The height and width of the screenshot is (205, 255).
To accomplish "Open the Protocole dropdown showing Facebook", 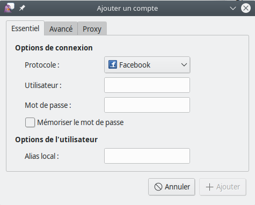I will (x=147, y=65).
